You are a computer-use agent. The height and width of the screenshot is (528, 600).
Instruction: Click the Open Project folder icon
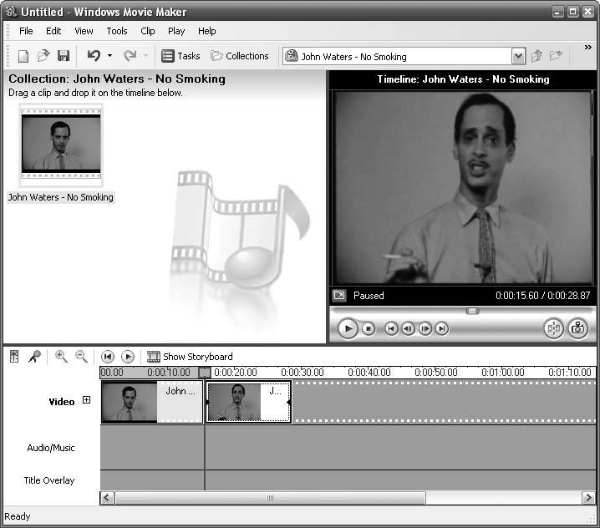tap(43, 56)
